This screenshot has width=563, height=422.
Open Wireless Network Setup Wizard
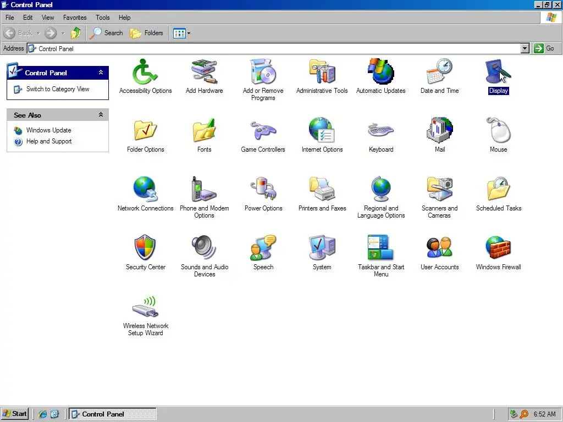tap(145, 307)
